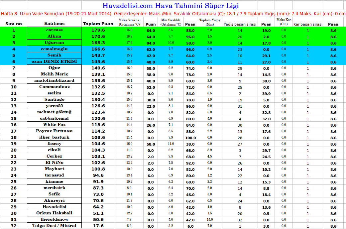Select the Poyraz Fırtınası participant cell
This screenshot has height=229, width=346.
pos(54,131)
